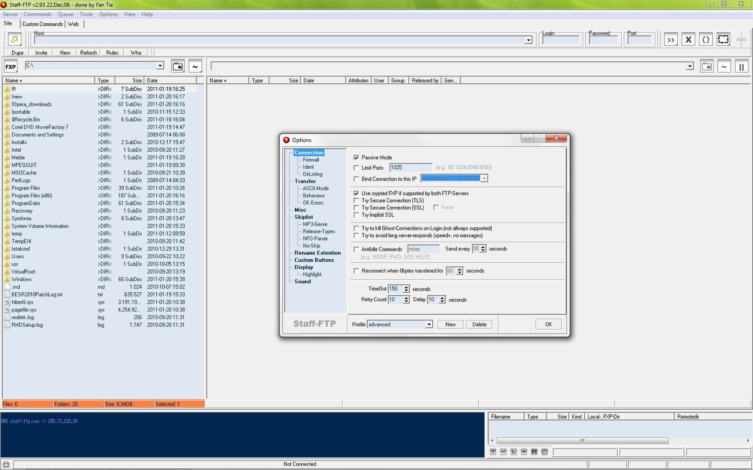Select the Program Files (x86) folder icon
The height and width of the screenshot is (470, 753).
coord(7,196)
